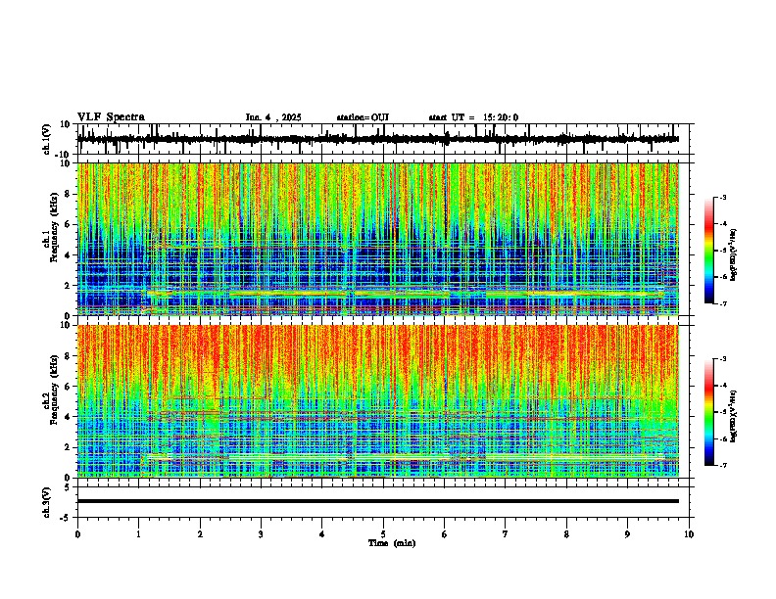Click the '-7' tick on ch.1 colorbar

click(x=722, y=303)
